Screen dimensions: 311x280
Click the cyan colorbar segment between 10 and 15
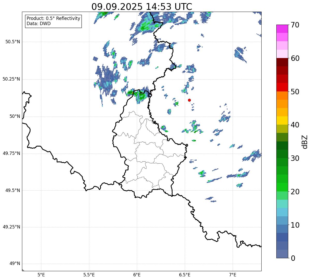pyautogui.click(x=282, y=212)
